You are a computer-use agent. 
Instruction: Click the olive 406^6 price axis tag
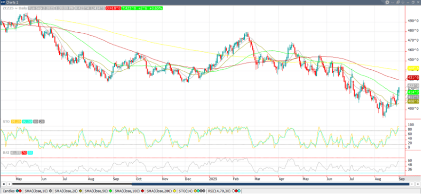[x=413, y=102]
